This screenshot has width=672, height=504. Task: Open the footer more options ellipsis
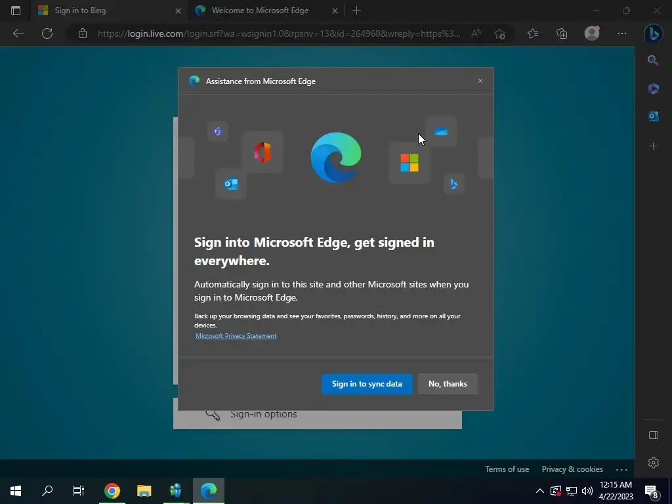(x=621, y=469)
